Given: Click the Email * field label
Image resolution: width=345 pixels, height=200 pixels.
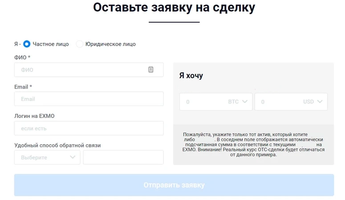Looking at the screenshot, I should pyautogui.click(x=23, y=87).
